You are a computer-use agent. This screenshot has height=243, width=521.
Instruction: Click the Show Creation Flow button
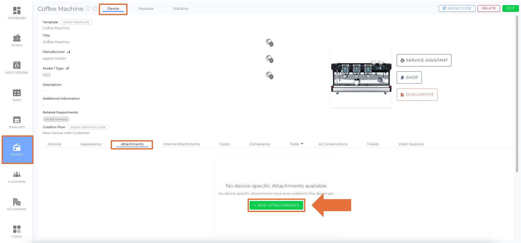click(x=88, y=127)
